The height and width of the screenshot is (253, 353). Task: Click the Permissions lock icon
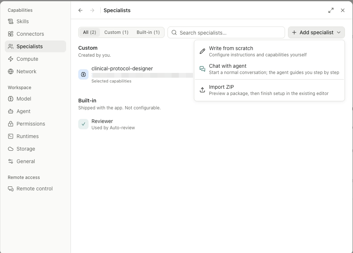[x=11, y=124]
